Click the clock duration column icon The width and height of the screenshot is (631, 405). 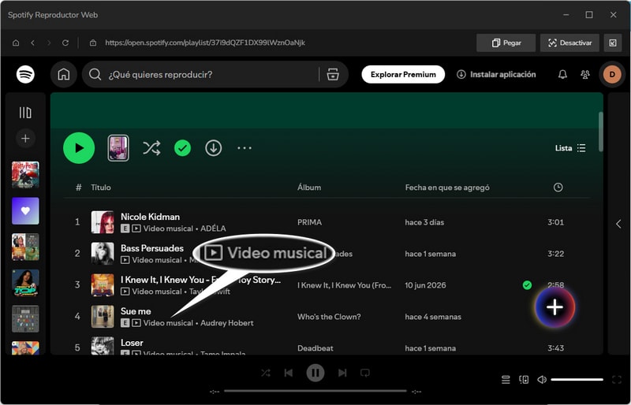[x=558, y=187]
